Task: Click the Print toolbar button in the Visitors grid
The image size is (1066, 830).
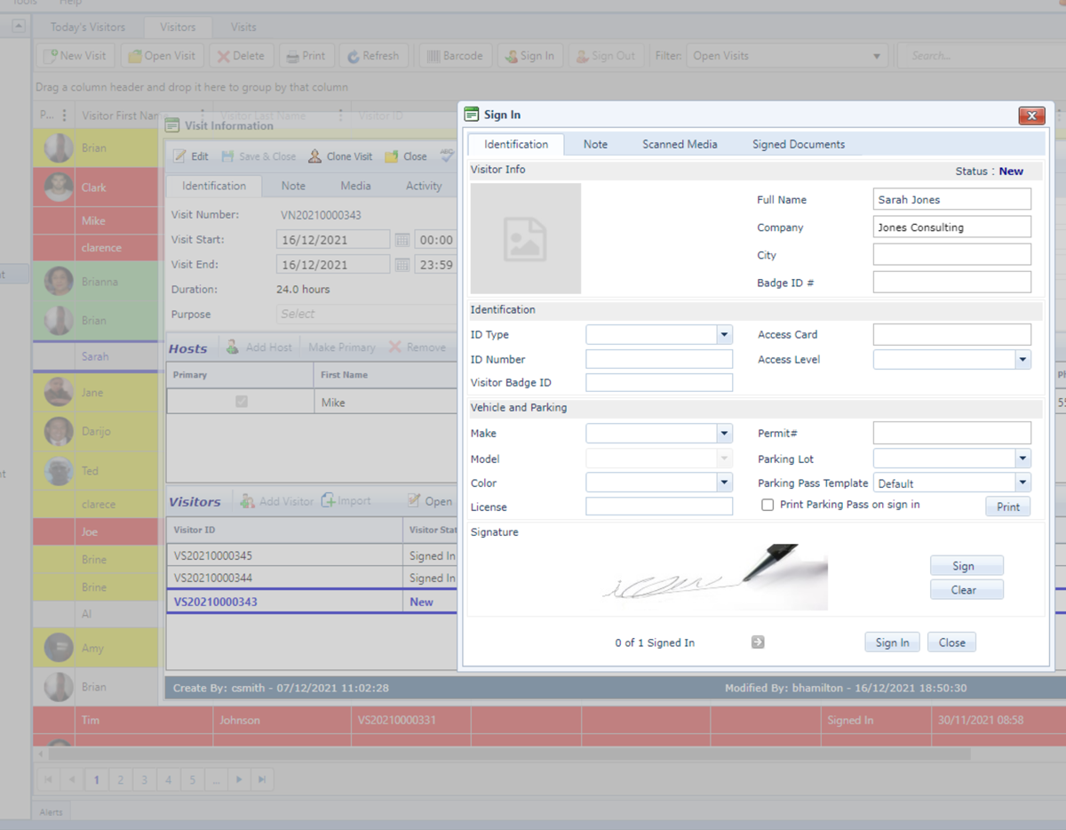Action: [305, 56]
